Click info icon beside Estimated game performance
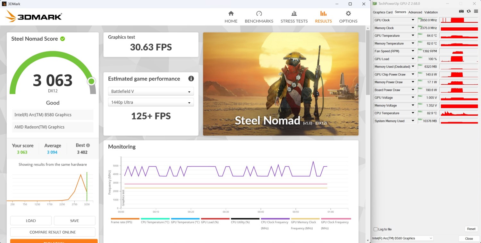481x243 pixels. pyautogui.click(x=191, y=79)
